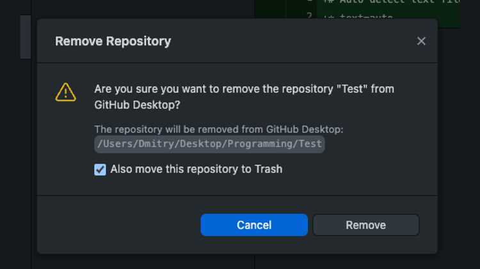
Task: Confirm with the Remove button
Action: coord(366,225)
